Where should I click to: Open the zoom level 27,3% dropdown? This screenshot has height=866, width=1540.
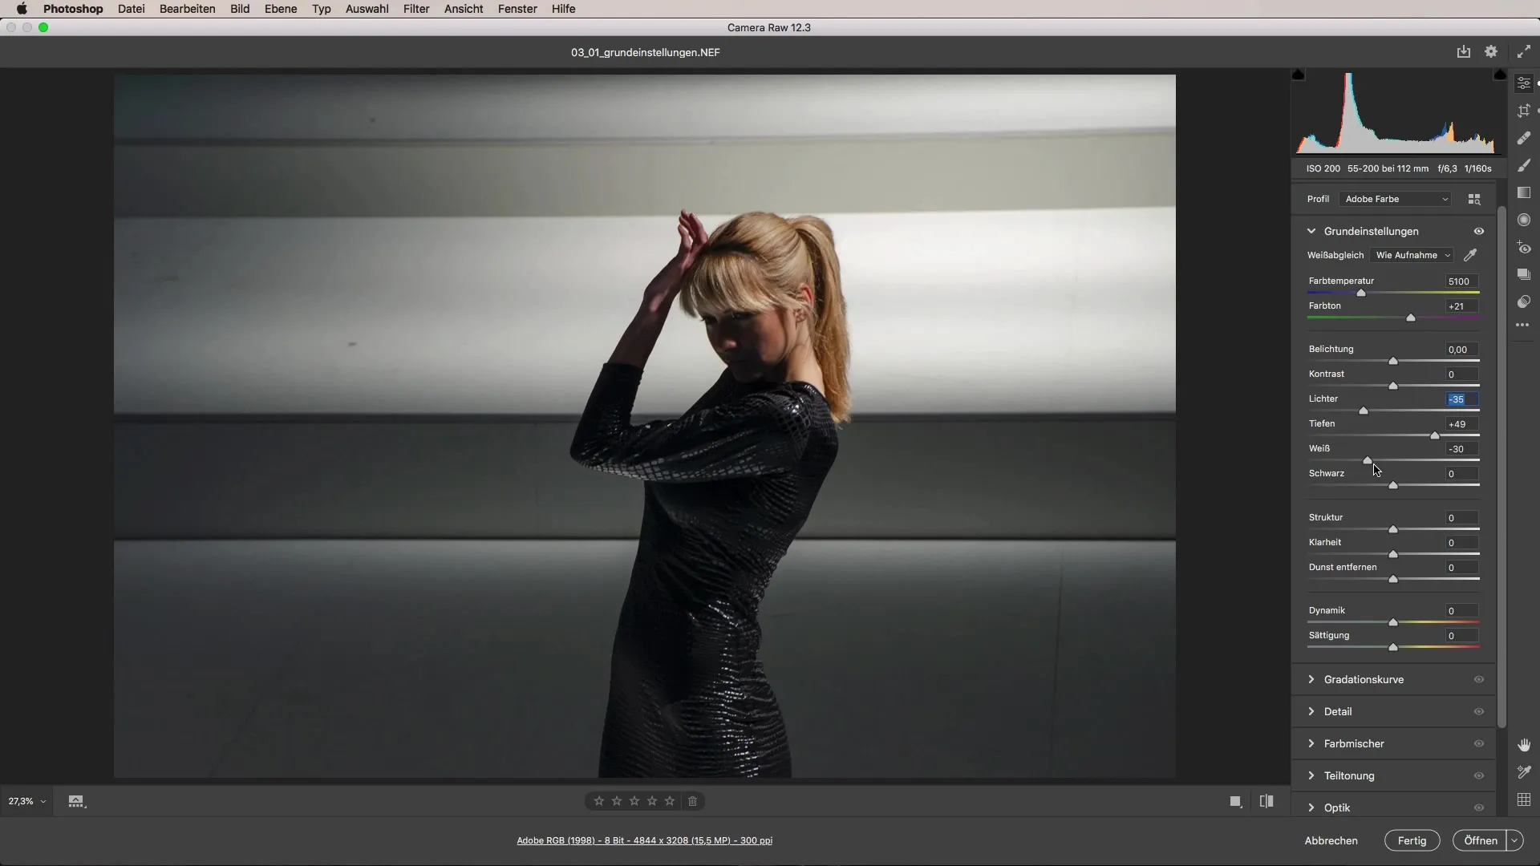tap(26, 801)
